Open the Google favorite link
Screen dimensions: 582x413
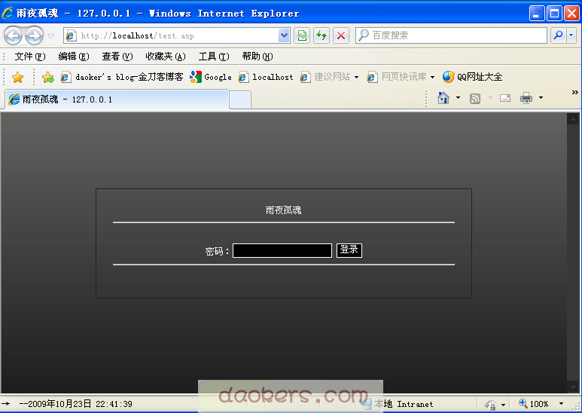pyautogui.click(x=211, y=77)
